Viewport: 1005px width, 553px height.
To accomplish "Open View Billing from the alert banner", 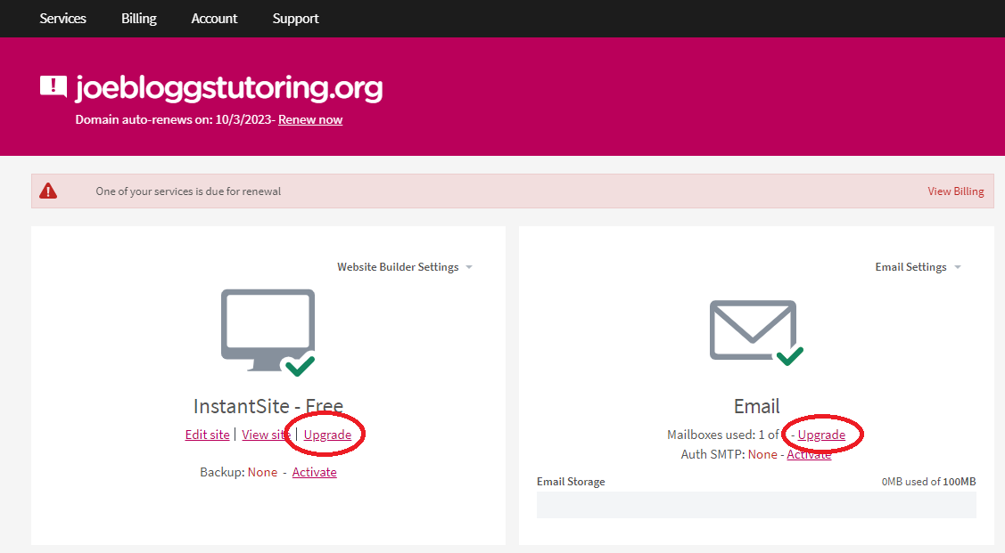I will click(x=955, y=191).
